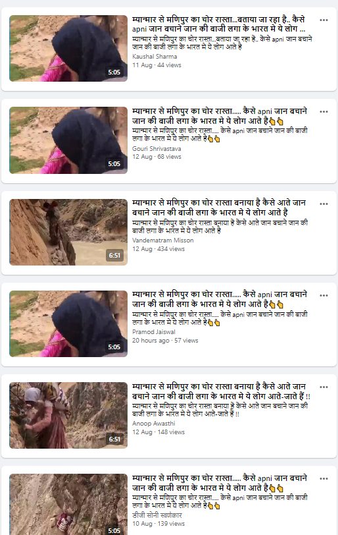Open more options for Anoop Awasthi's video

tap(324, 387)
